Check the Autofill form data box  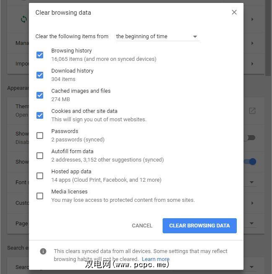pos(40,156)
